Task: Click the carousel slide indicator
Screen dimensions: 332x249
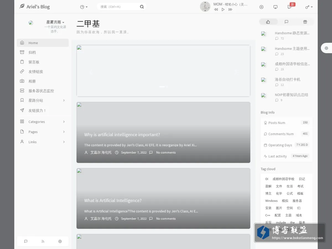Action: click(162, 87)
